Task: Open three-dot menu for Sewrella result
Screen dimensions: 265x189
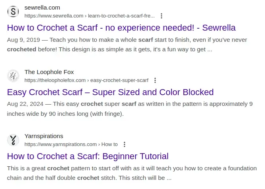Action: [161, 16]
